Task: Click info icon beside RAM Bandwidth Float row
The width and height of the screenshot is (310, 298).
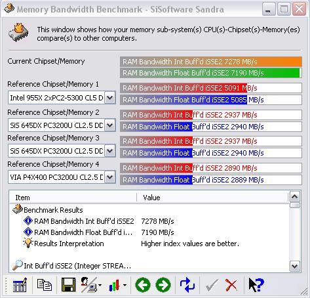Action: coord(28,232)
